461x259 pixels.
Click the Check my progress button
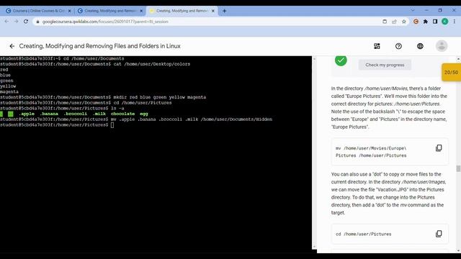385,65
